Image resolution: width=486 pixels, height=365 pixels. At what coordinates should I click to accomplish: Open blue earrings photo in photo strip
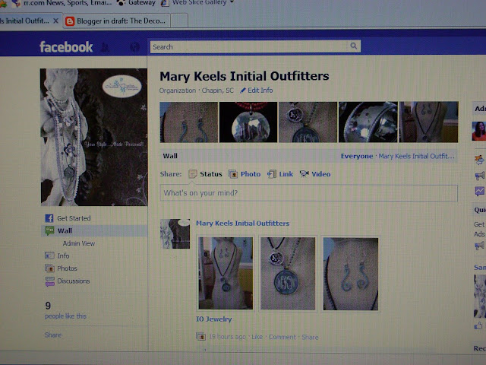(x=189, y=122)
